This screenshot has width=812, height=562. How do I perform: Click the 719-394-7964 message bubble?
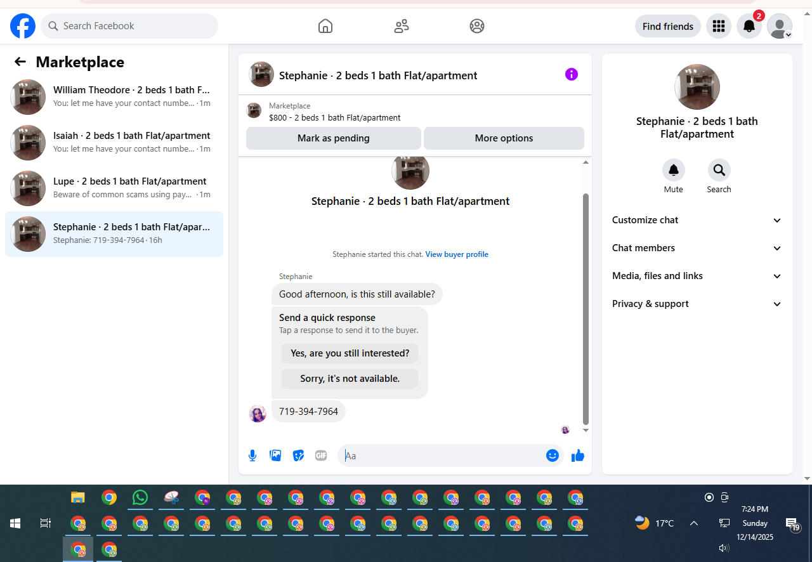pyautogui.click(x=309, y=412)
